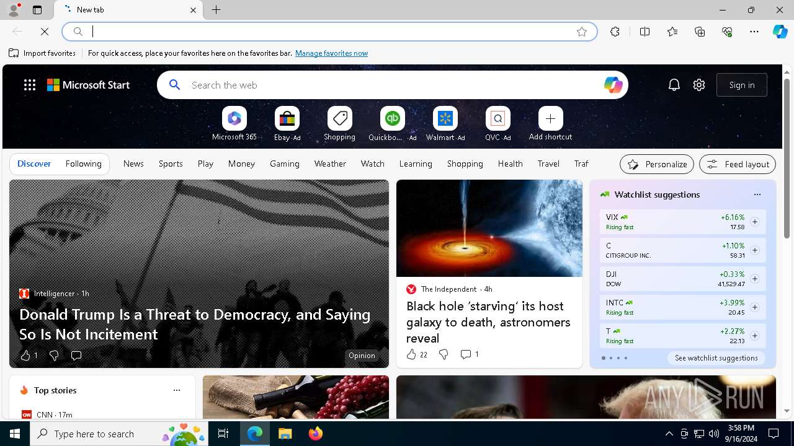Open the browser profile icon
794x446 pixels.
pyautogui.click(x=13, y=9)
